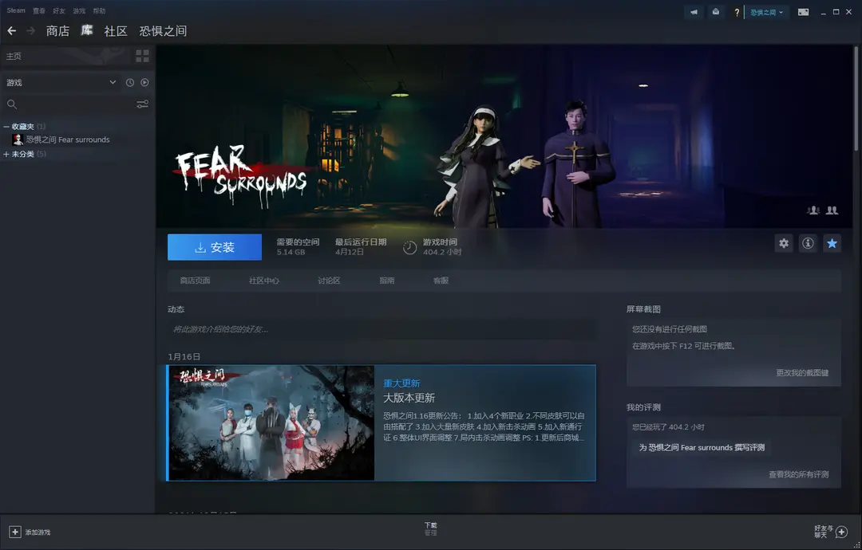Open the 恐惧之间 account dropdown at top right
The width and height of the screenshot is (862, 550).
pyautogui.click(x=766, y=12)
